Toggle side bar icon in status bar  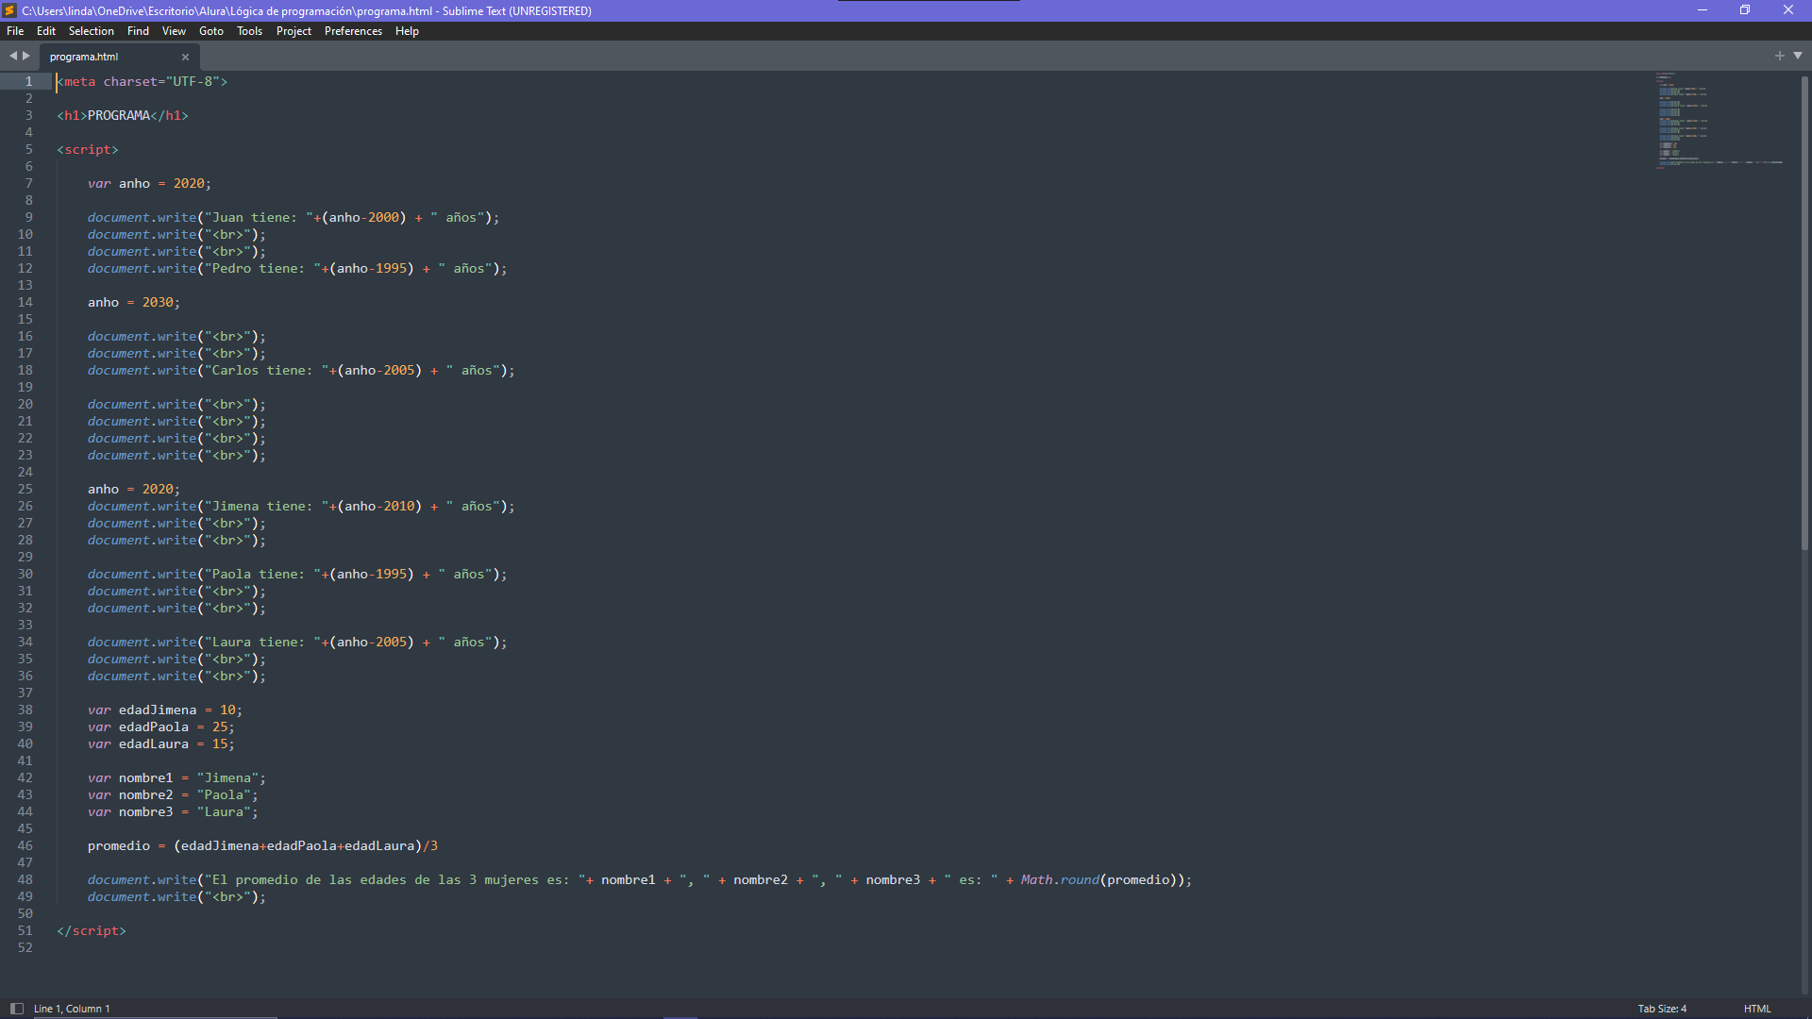click(16, 1009)
